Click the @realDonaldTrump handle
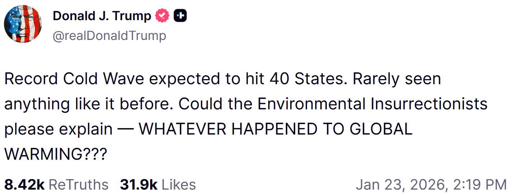The image size is (518, 195). [109, 36]
